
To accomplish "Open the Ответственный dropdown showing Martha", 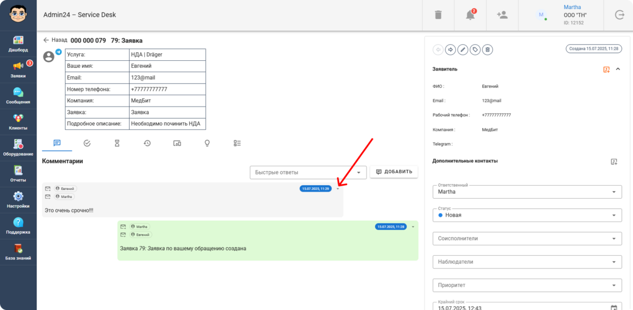I will [x=527, y=192].
